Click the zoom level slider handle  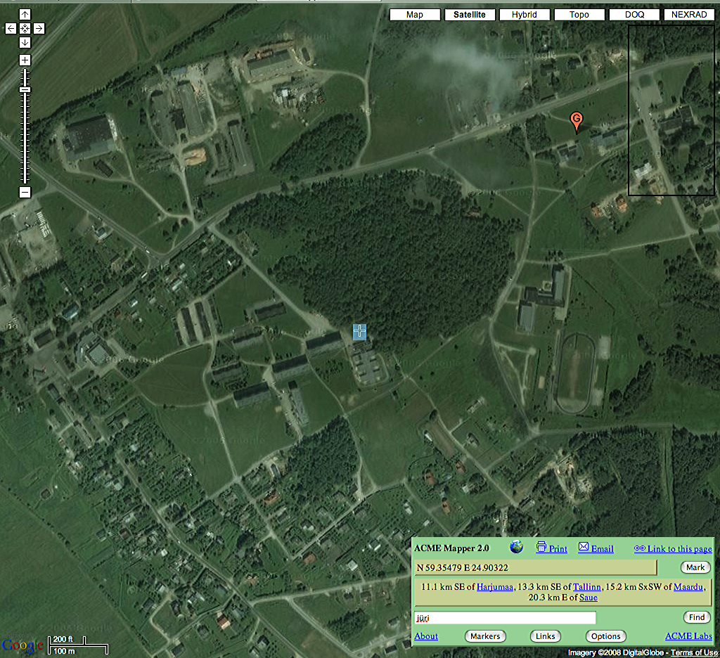point(25,90)
